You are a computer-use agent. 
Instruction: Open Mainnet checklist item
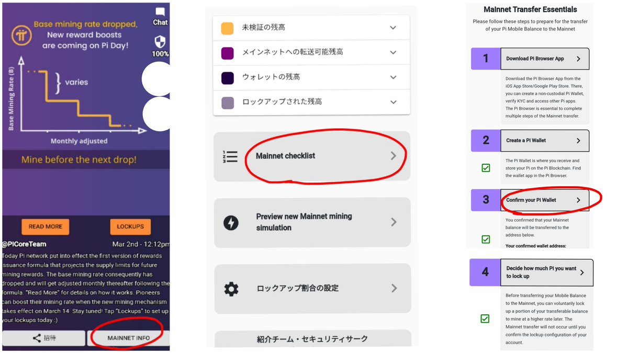[x=312, y=156]
